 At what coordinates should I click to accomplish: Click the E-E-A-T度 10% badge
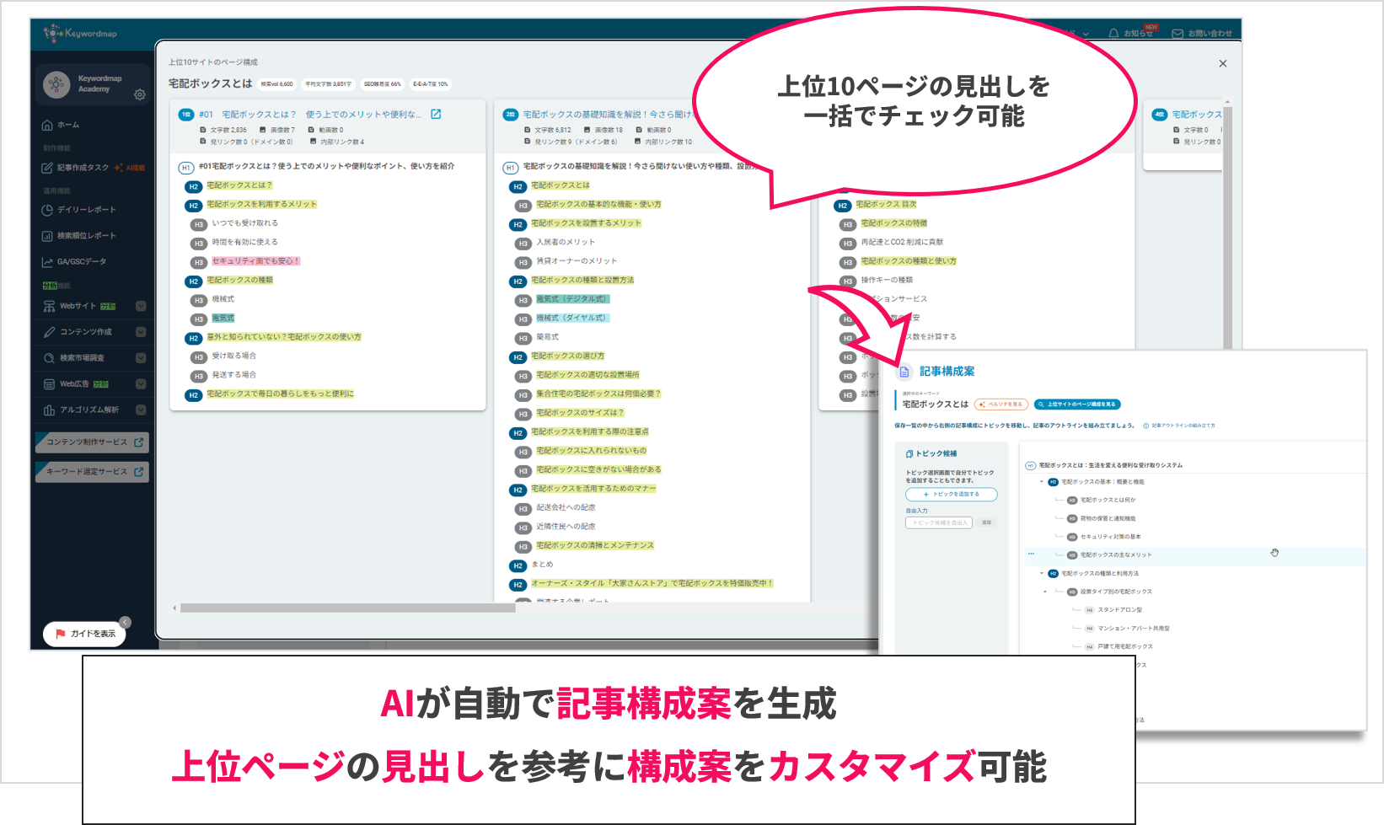[x=431, y=84]
